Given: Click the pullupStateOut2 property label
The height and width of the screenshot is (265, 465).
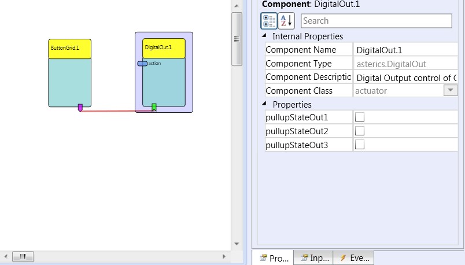Looking at the screenshot, I should pyautogui.click(x=297, y=131).
